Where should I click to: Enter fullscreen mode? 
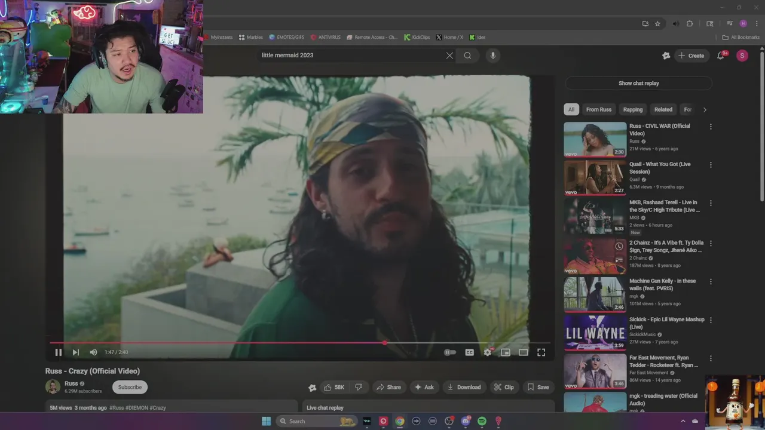541,352
